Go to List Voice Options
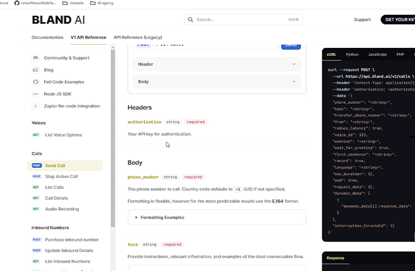The width and height of the screenshot is (415, 271). tap(64, 135)
